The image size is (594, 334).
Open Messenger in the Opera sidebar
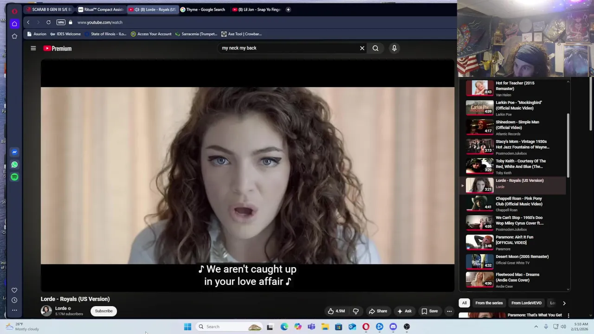click(14, 152)
